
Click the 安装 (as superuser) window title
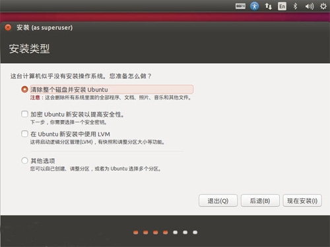[x=44, y=28]
